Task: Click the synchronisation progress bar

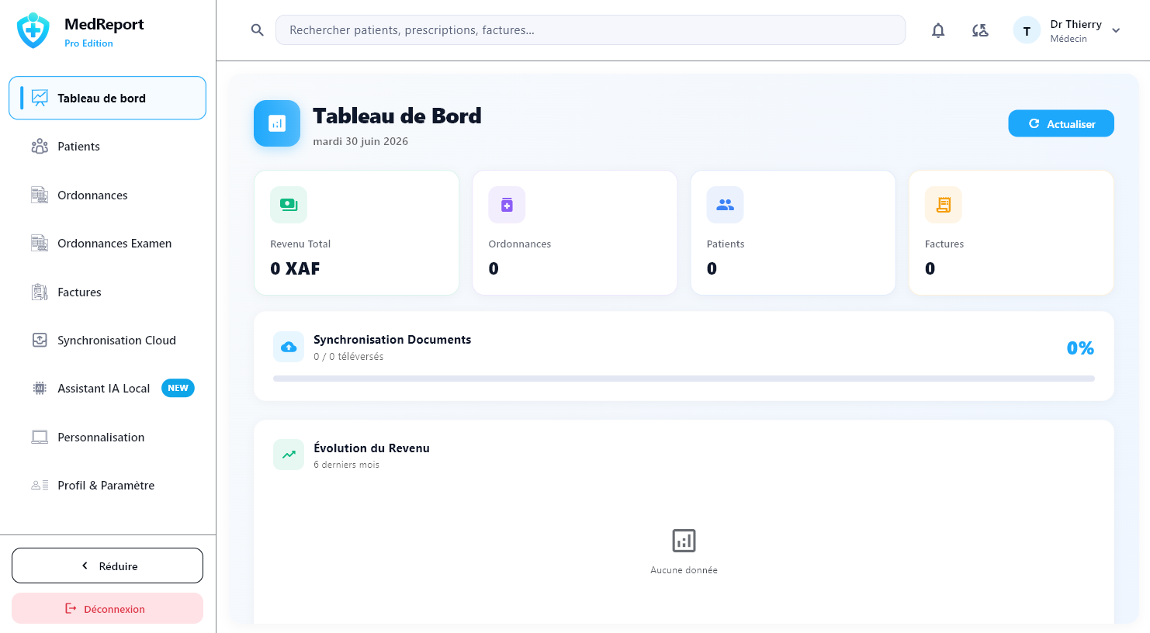Action: pyautogui.click(x=684, y=379)
